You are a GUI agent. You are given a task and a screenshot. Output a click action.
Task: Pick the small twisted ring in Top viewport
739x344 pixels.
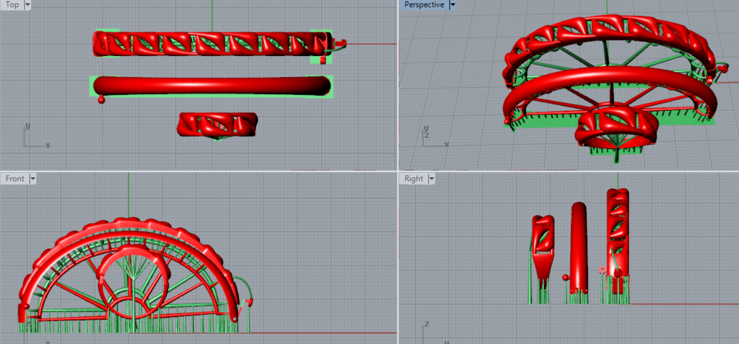(x=218, y=125)
